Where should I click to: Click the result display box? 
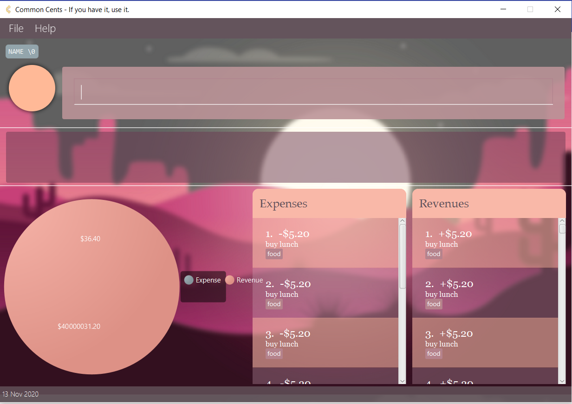coord(286,157)
